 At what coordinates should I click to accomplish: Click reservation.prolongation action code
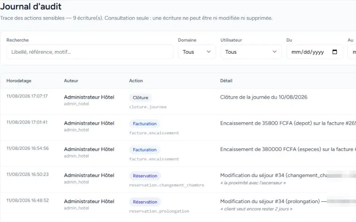(159, 211)
